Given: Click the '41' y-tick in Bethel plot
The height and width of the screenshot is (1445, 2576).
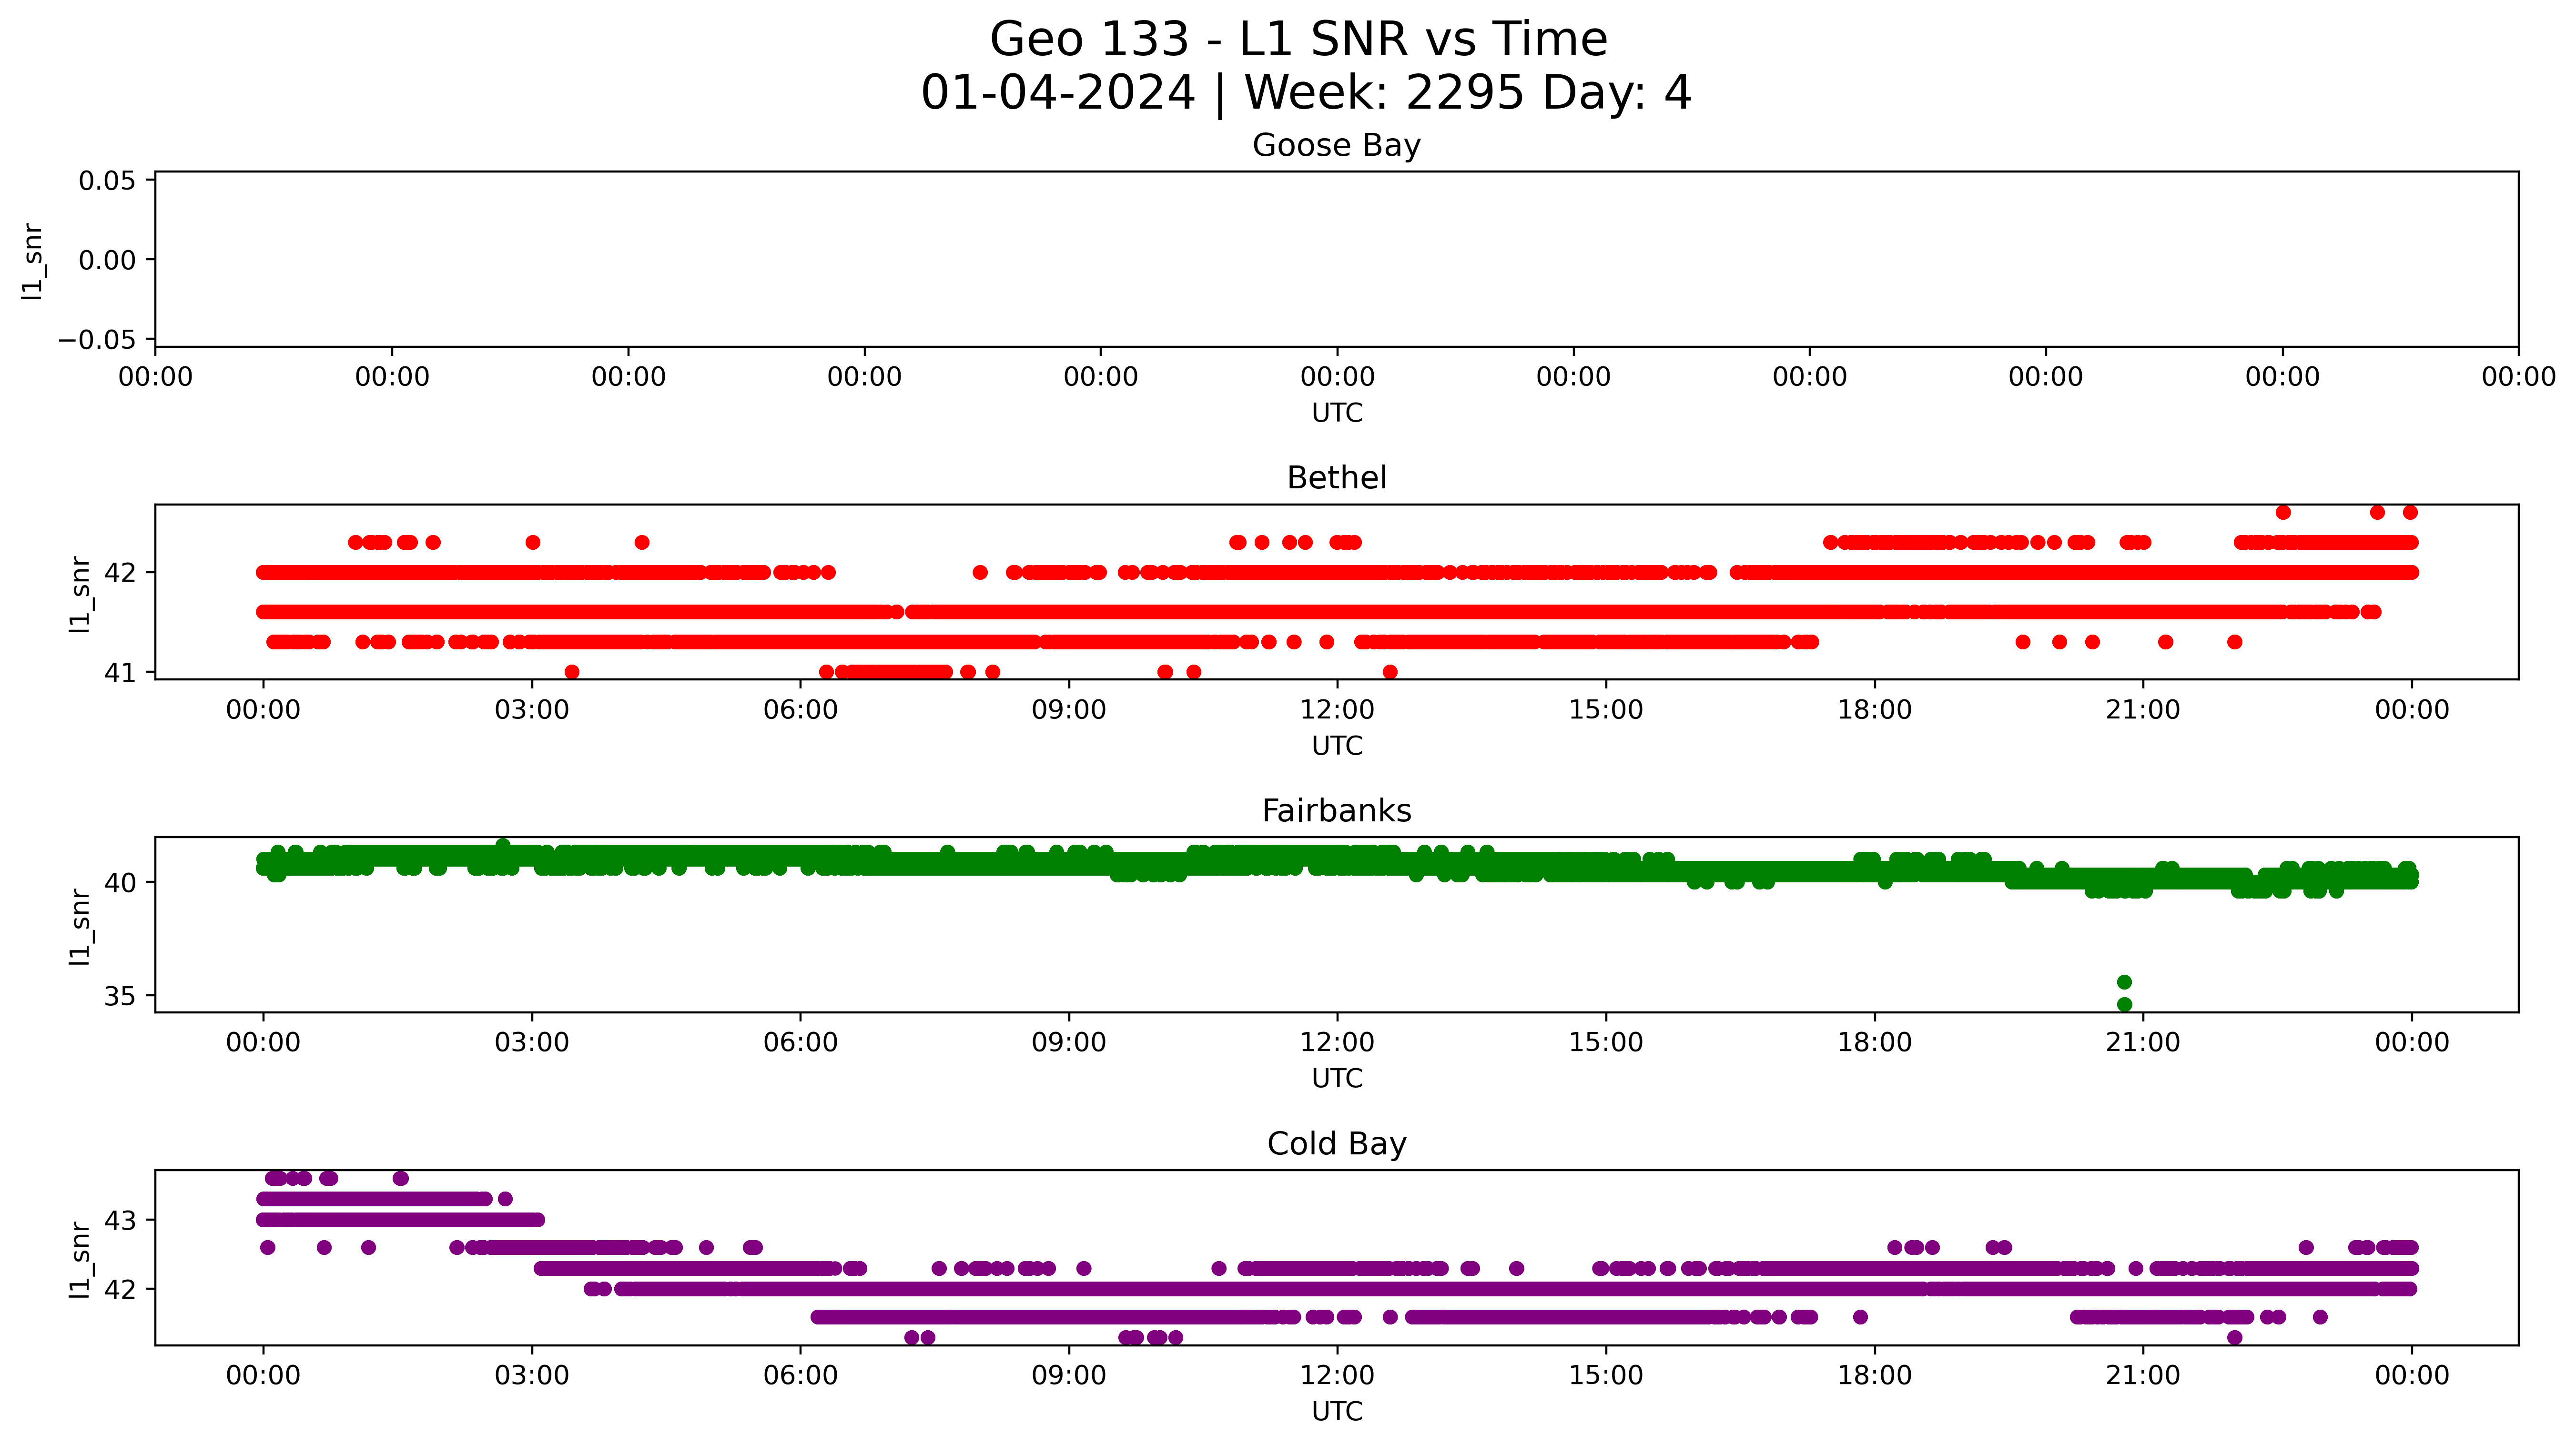Looking at the screenshot, I should [120, 673].
